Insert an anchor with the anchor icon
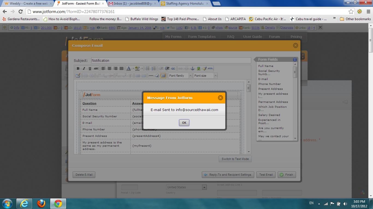 [x=193, y=69]
